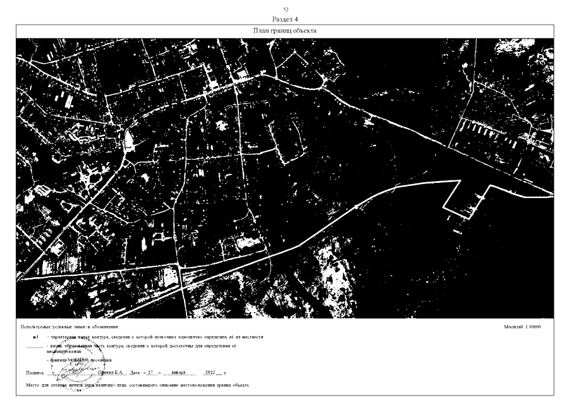Image resolution: width=572 pixels, height=405 pixels.
Task: Click the 'Подпись' signature label
Action: pos(35,373)
